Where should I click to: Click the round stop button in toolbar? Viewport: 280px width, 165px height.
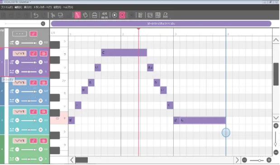[114, 15]
